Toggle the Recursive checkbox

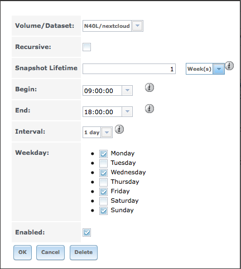click(86, 47)
